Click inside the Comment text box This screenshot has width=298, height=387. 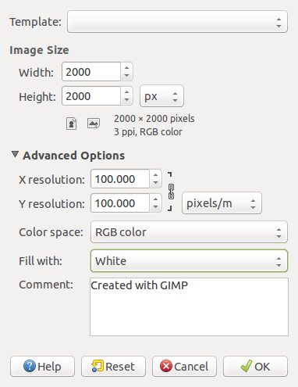(189, 306)
